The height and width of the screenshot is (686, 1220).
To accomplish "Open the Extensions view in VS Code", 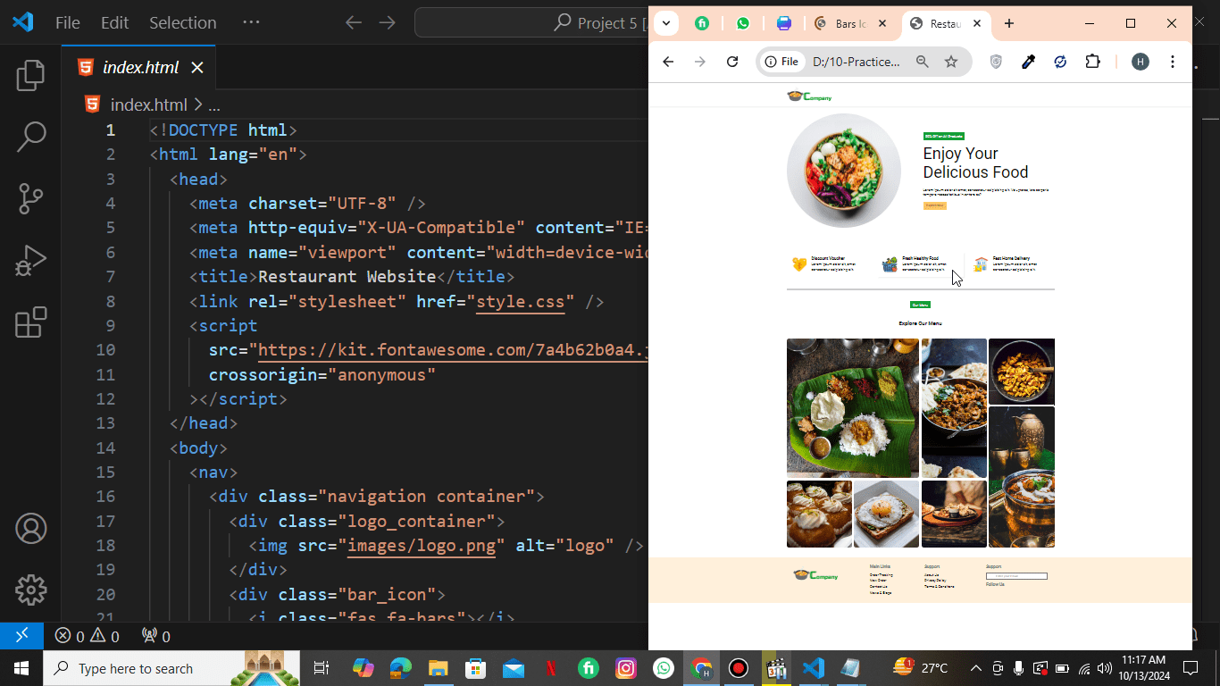I will pyautogui.click(x=30, y=322).
